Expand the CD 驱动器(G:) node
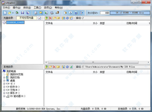The image size is (152, 112). 4,96
